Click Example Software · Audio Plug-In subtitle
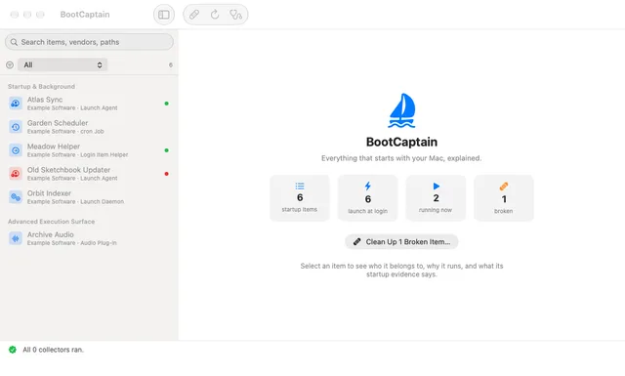This screenshot has height=376, width=625. pos(72,243)
